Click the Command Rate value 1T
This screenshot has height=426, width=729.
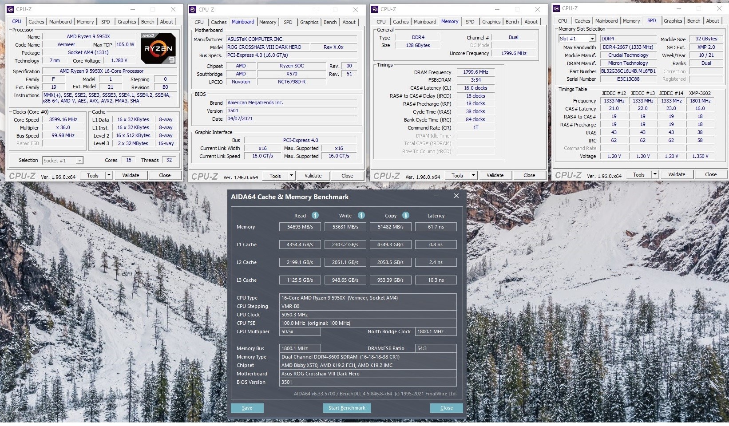475,128
